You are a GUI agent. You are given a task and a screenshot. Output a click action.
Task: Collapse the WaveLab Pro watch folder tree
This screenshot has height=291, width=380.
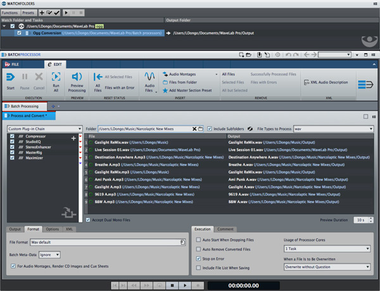click(4, 26)
